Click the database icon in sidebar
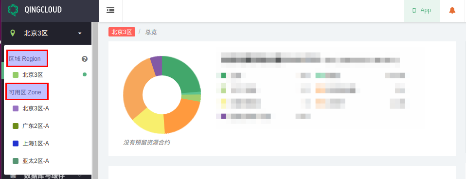 [13, 176]
